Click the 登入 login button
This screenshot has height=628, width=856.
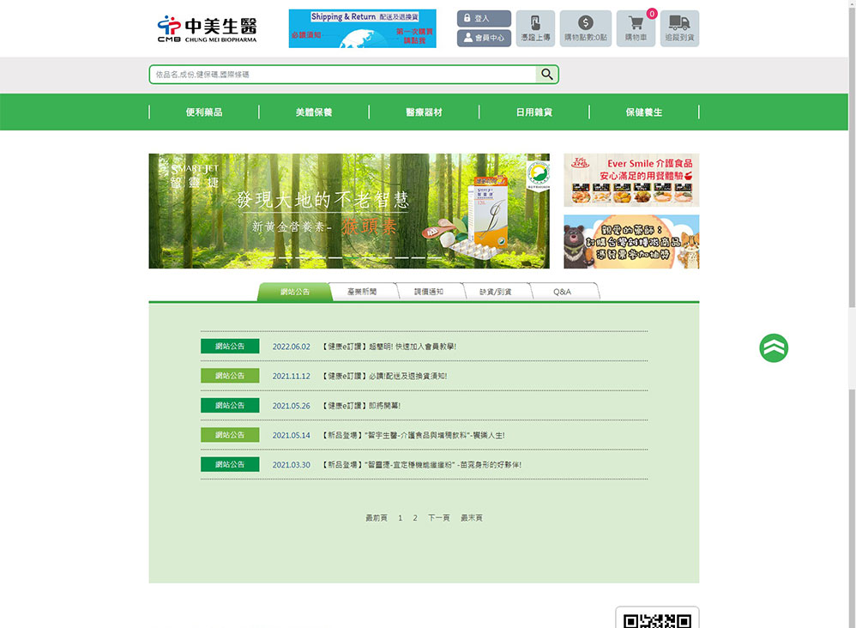pos(484,19)
